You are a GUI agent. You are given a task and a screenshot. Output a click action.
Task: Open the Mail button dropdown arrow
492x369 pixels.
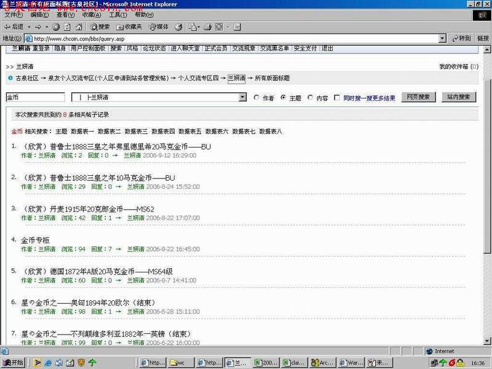click(x=199, y=27)
